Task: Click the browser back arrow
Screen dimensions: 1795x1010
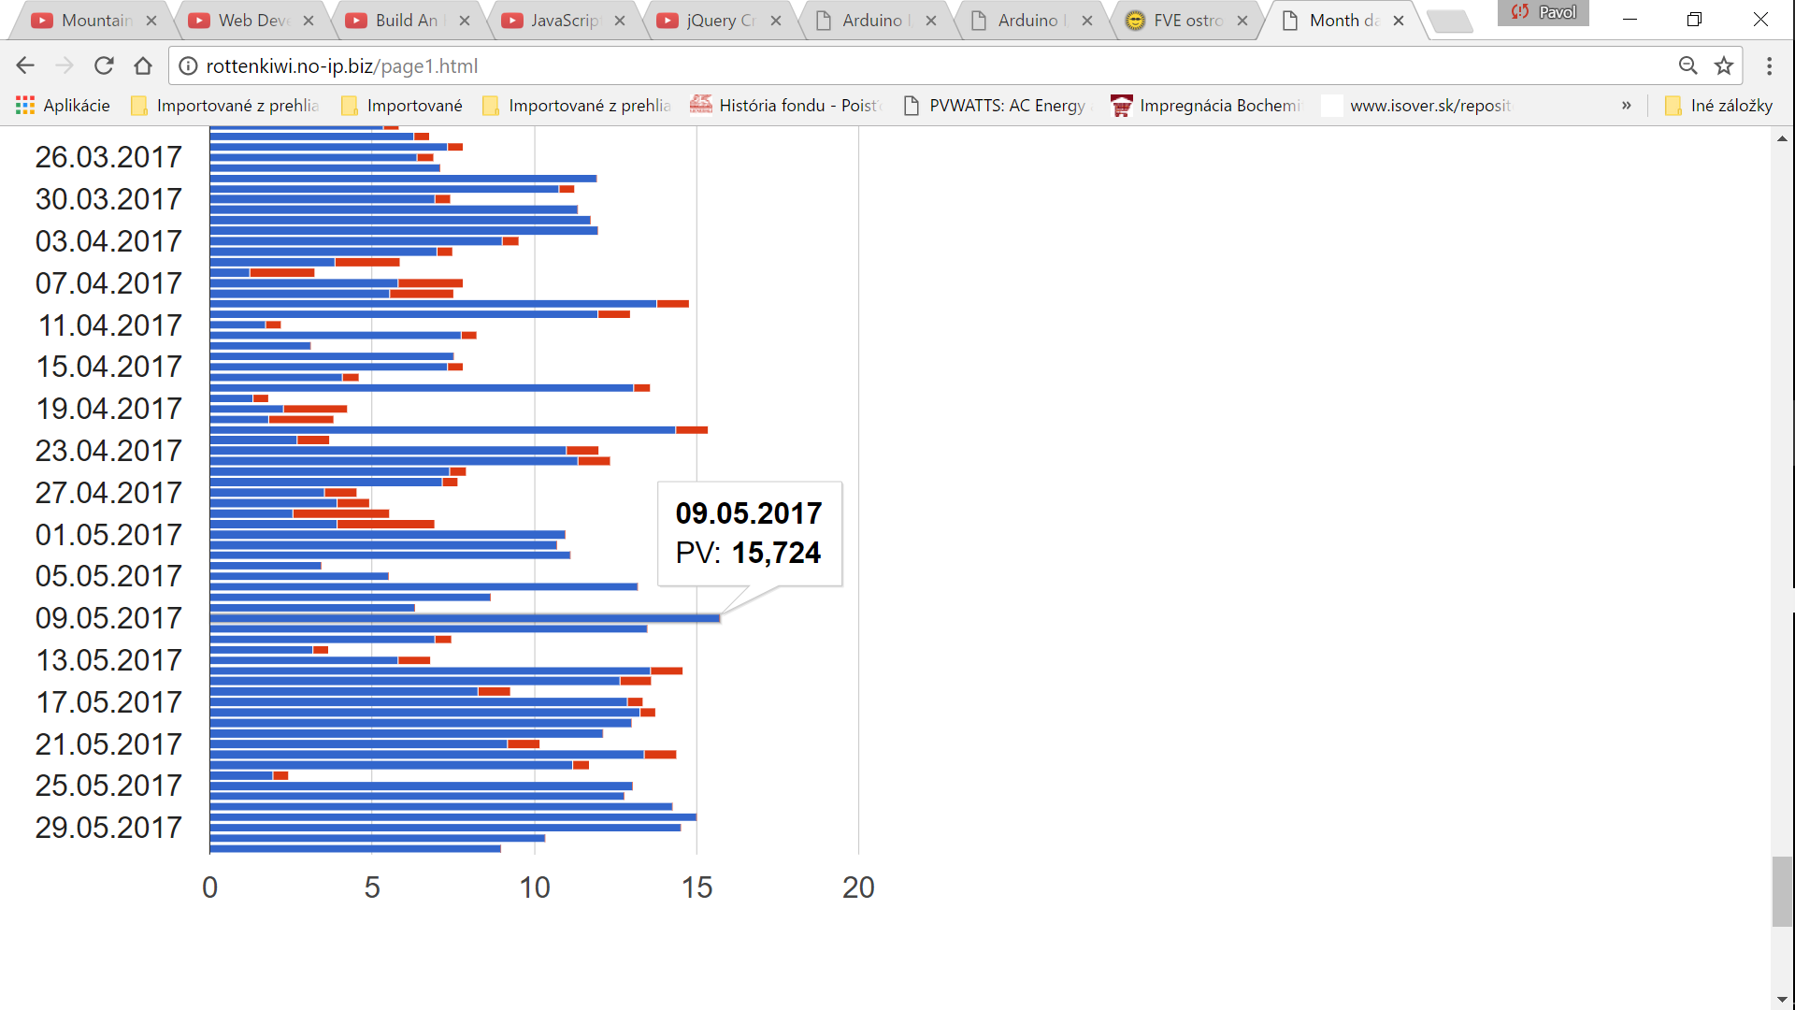Action: [25, 65]
